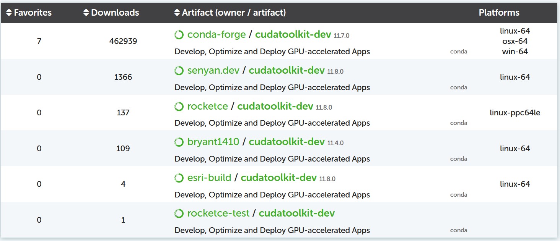Click the conda icon beside rocketce 11.8.0
This screenshot has height=241, width=560.
(x=179, y=107)
